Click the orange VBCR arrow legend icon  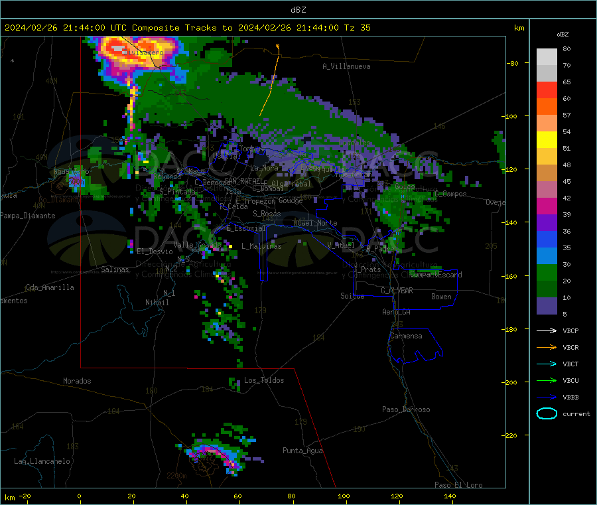click(x=547, y=347)
